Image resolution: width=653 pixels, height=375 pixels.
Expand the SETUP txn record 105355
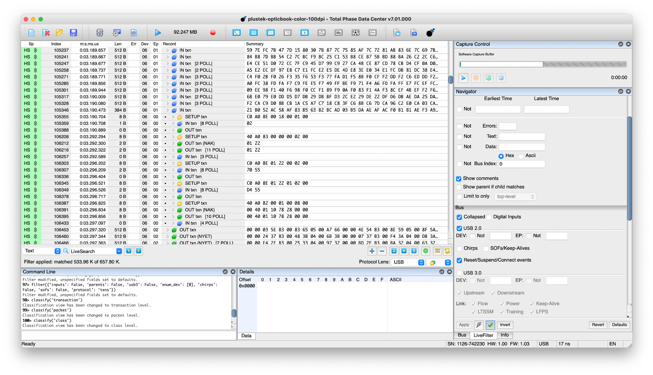tap(173, 117)
